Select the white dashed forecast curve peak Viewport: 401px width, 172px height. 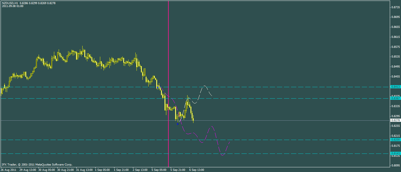tap(205, 86)
